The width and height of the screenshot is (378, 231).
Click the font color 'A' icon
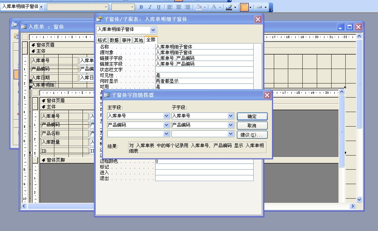(x=214, y=7)
